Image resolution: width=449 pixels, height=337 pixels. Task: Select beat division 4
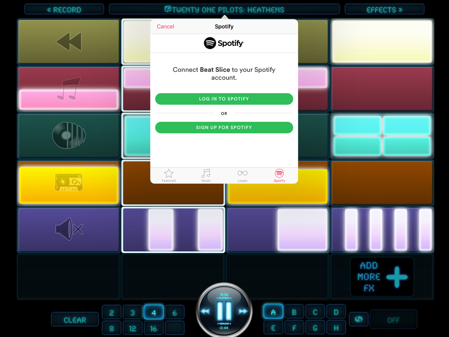(154, 313)
